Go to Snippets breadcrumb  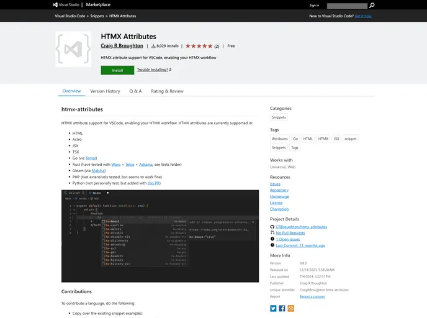tap(97, 16)
